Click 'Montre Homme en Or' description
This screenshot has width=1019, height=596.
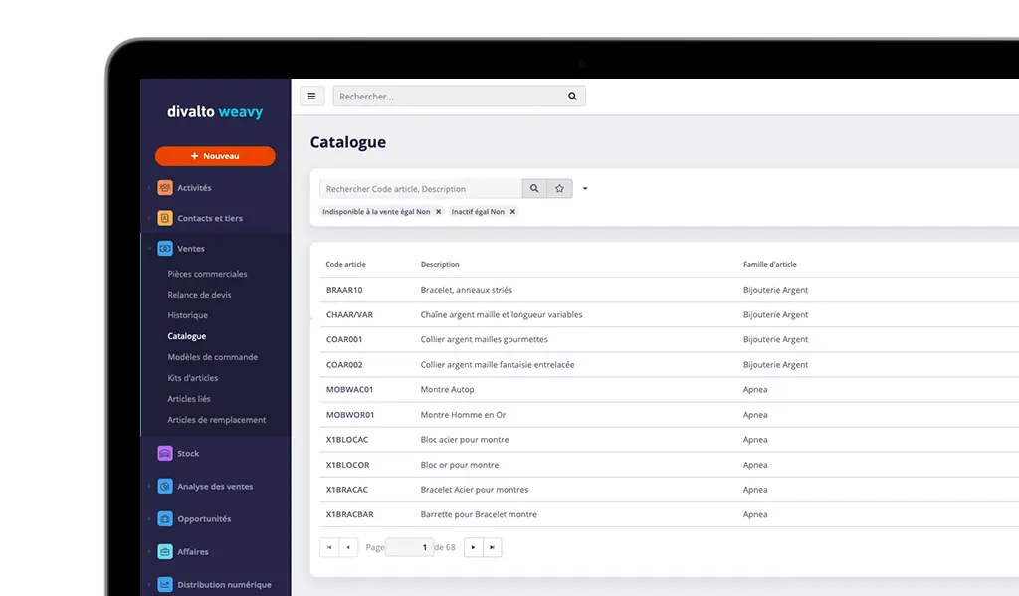463,415
